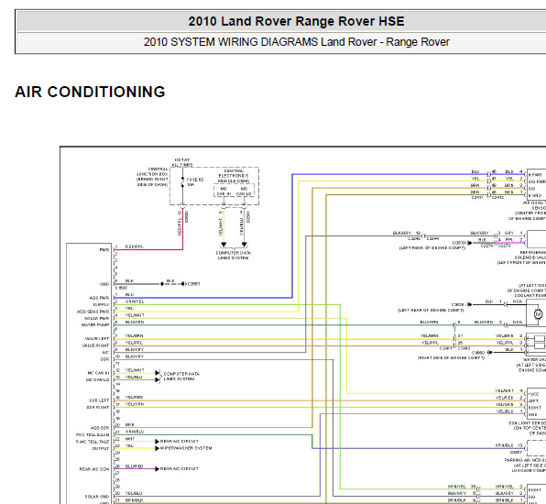Viewport: 546px width, 504px height.
Task: Select the 'AQS SENS PWR' pin label
Action: pos(93,312)
